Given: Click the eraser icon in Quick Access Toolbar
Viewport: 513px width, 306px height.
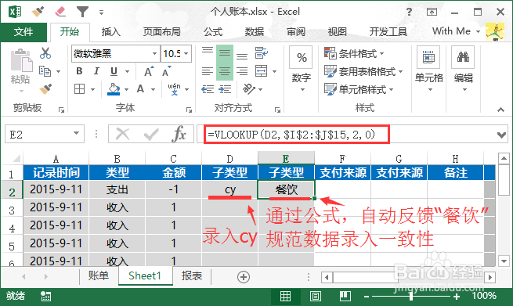Looking at the screenshot, I should 60,12.
